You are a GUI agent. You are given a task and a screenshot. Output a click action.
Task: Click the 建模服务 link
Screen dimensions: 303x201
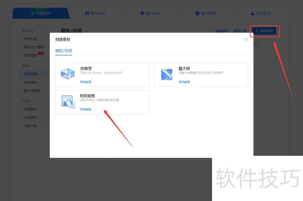pos(222,31)
